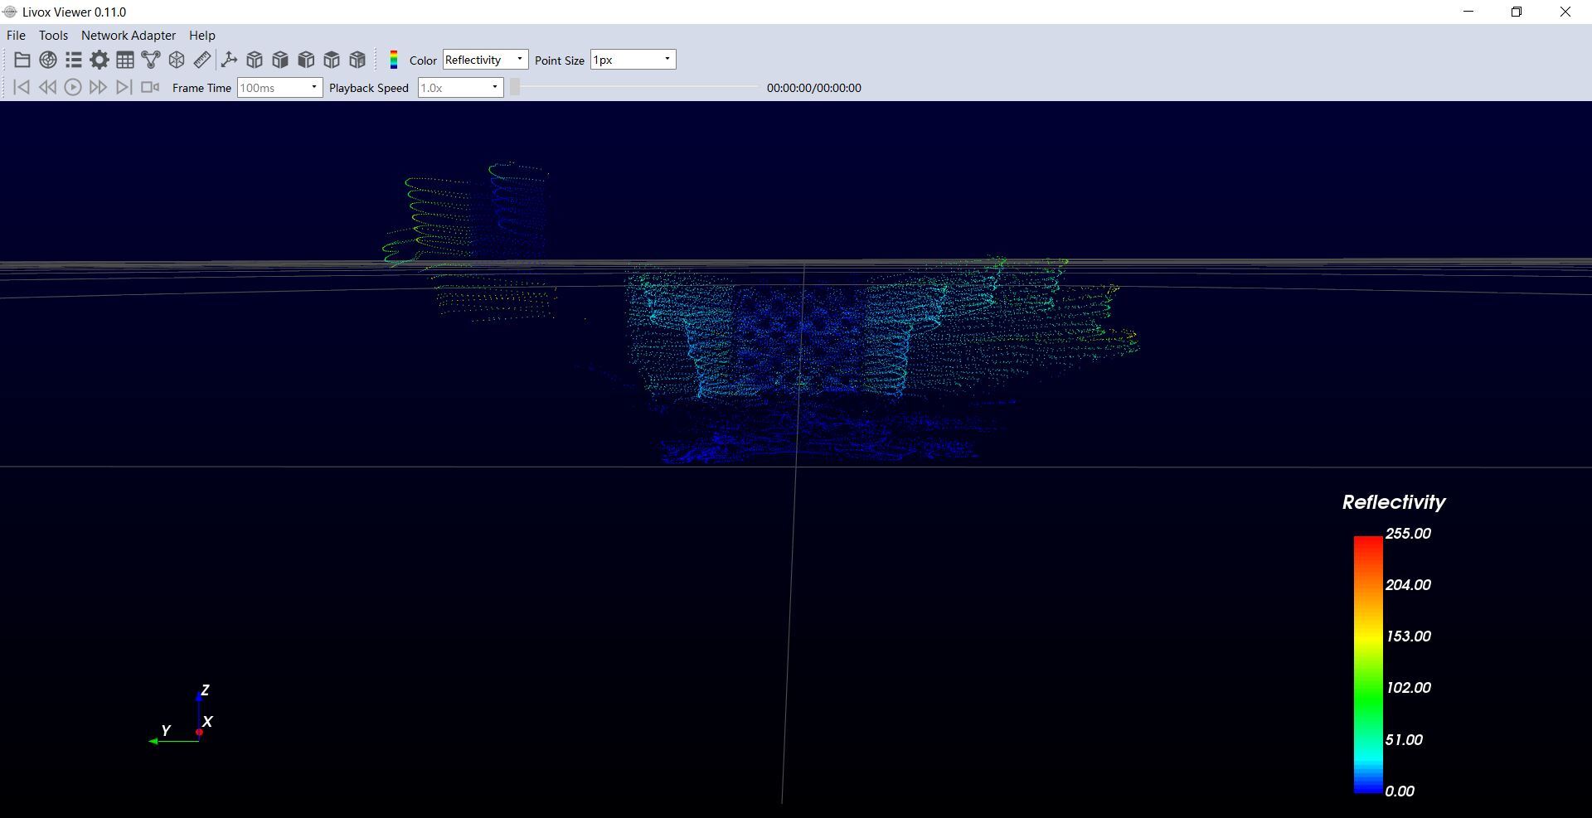Click the XYZ coordinate axes icon

(230, 60)
